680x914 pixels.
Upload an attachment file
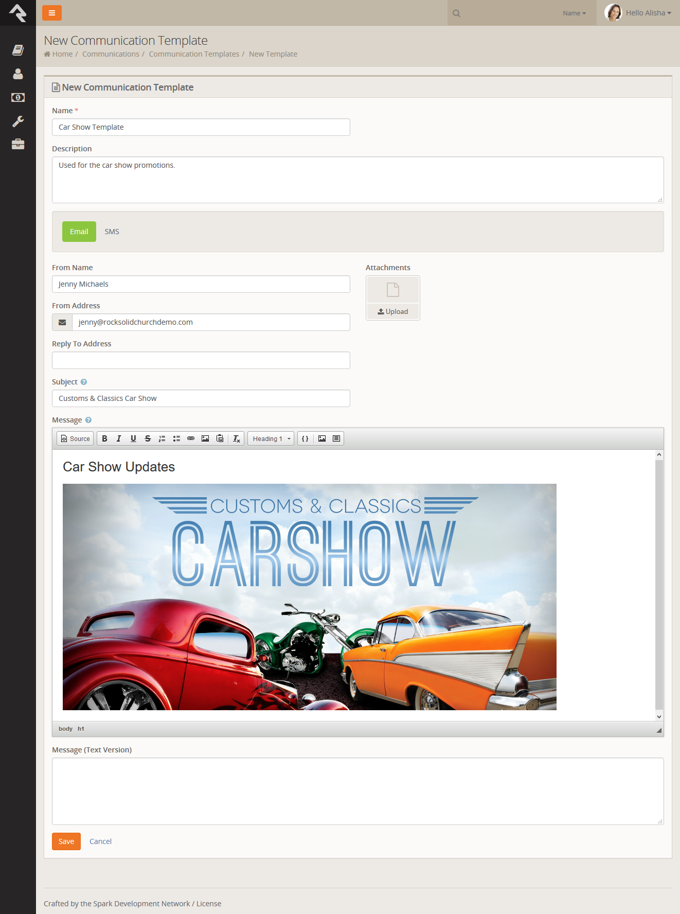tap(393, 311)
